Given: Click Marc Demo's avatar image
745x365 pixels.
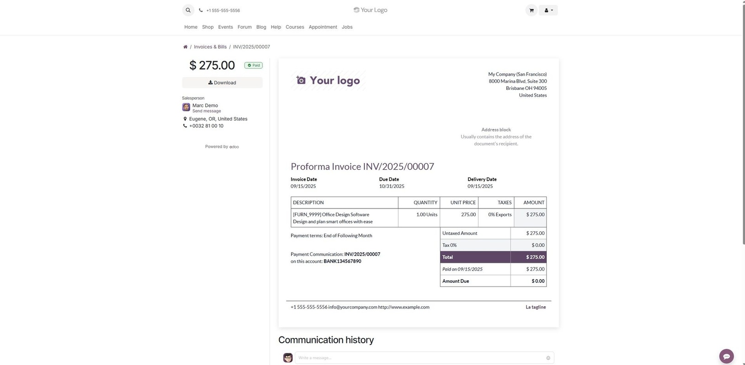Looking at the screenshot, I should point(186,107).
